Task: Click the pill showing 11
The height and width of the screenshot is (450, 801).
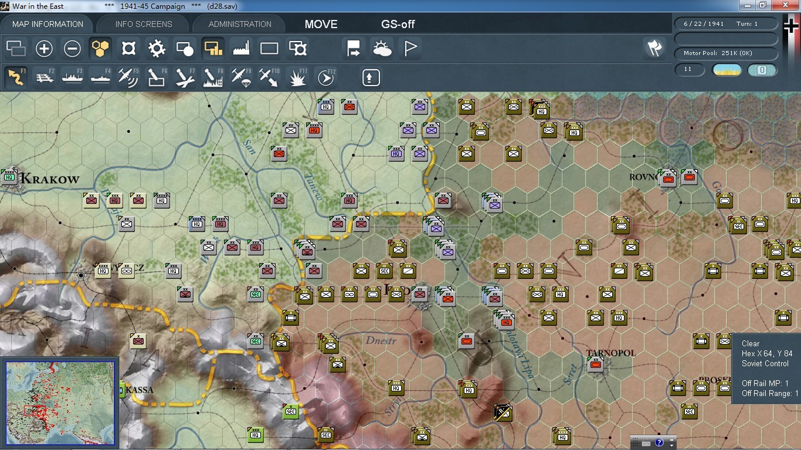Action: pos(690,70)
